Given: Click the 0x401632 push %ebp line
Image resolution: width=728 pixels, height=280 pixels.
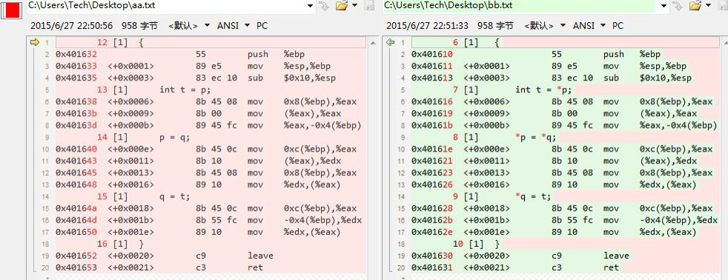Looking at the screenshot, I should 211,54.
